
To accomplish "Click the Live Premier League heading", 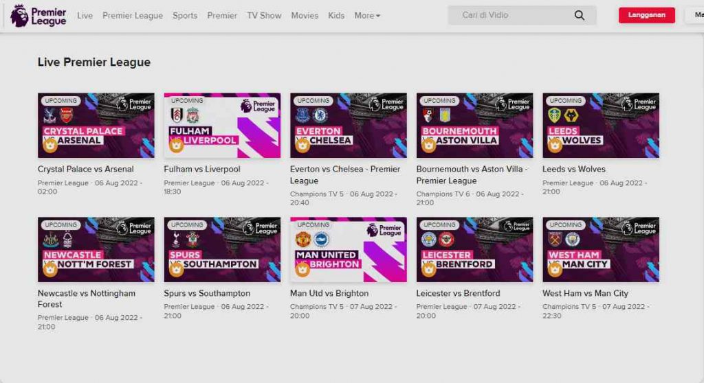I will click(94, 62).
